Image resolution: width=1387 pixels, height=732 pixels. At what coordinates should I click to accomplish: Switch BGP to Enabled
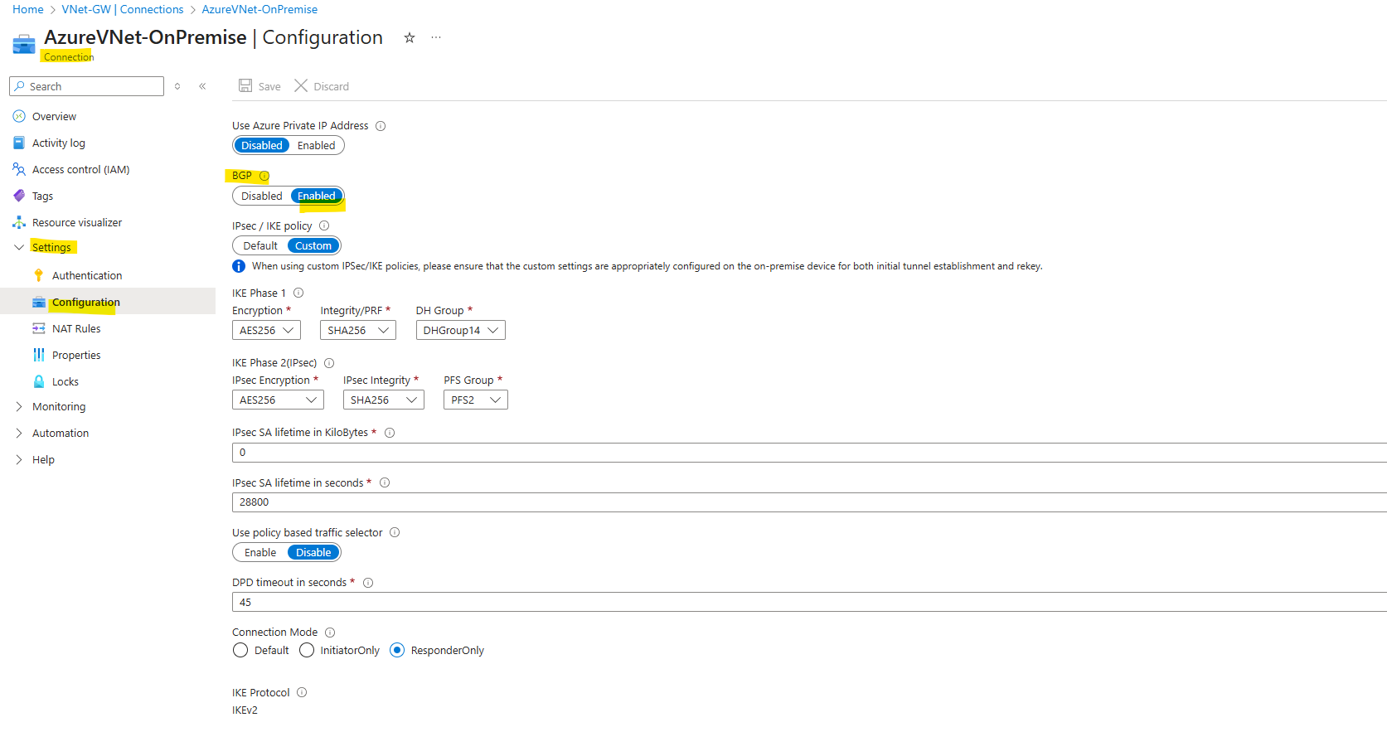coord(317,196)
